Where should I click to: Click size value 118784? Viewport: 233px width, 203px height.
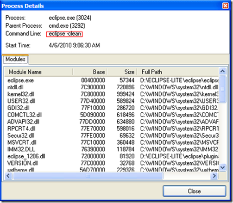[126, 149]
